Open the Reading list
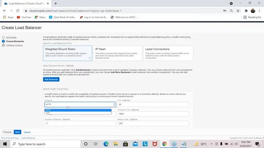Viewport: 264px width, 148px height. (252, 17)
